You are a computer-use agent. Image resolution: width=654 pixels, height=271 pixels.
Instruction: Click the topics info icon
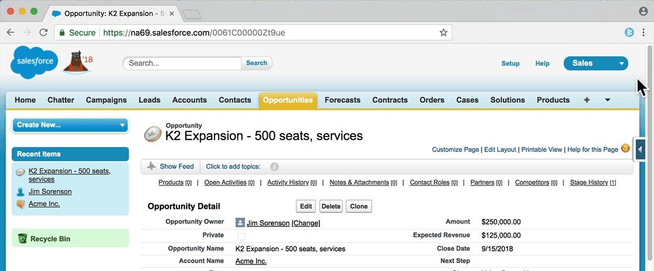point(274,167)
